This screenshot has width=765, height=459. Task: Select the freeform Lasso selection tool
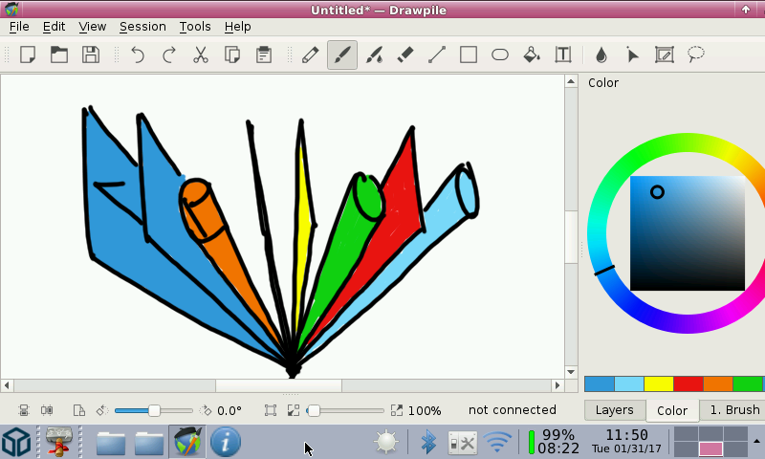(x=696, y=55)
